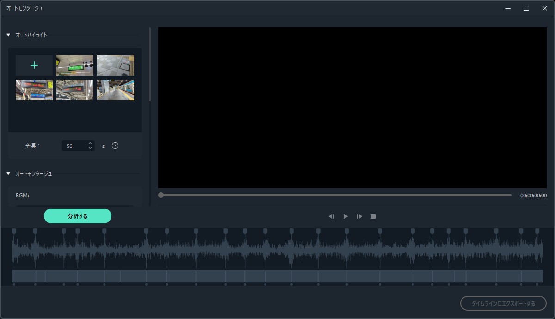Increase the 全長 value with up arrow
Viewport: 555px width, 319px height.
click(90, 143)
